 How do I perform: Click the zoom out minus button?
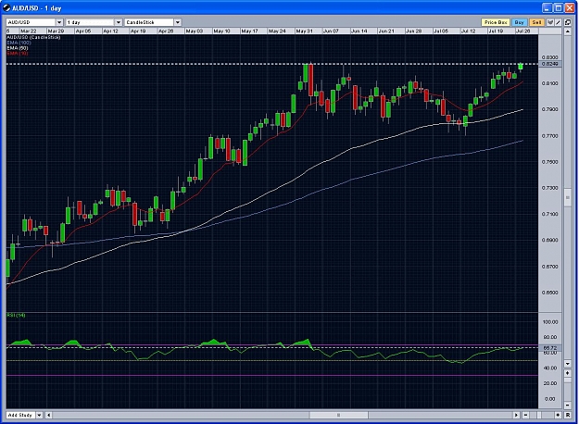pyautogui.click(x=525, y=415)
